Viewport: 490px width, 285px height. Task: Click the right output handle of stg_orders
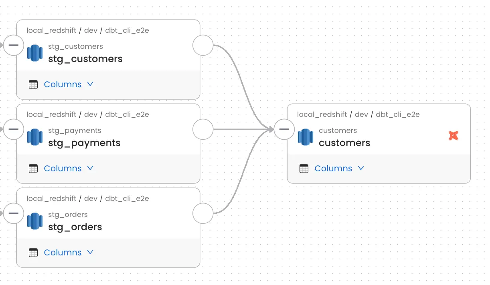pyautogui.click(x=203, y=213)
